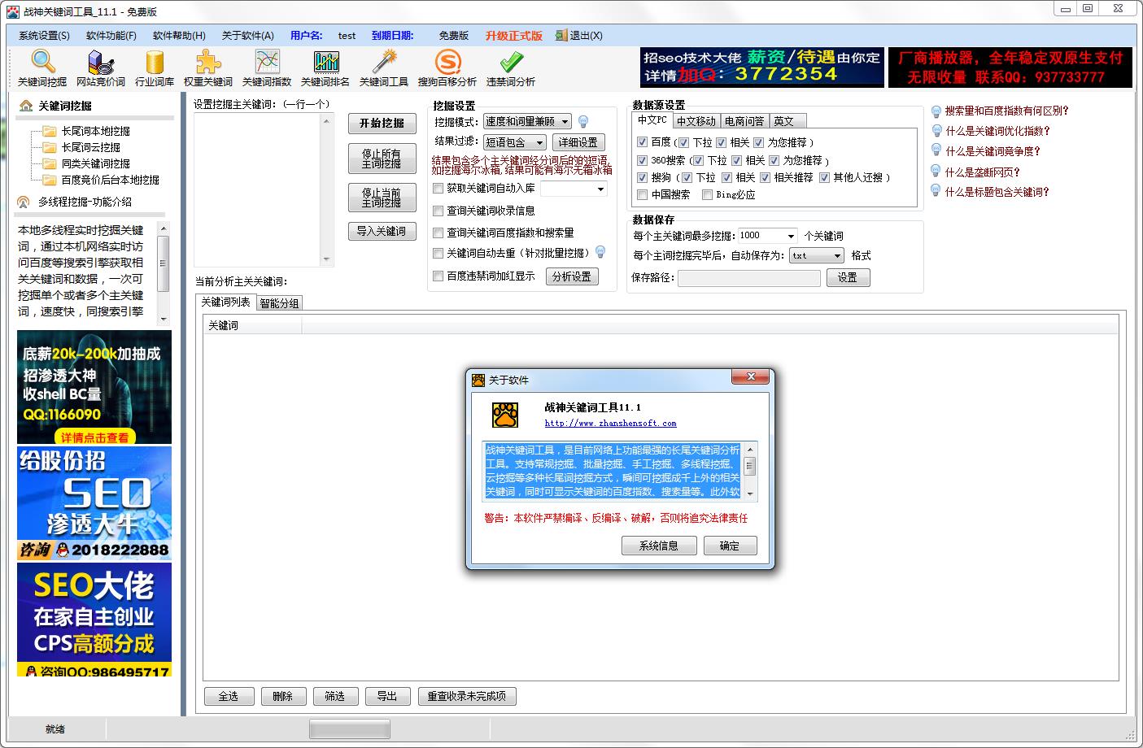
Task: Click into the main keyword input text area
Action: (x=258, y=189)
